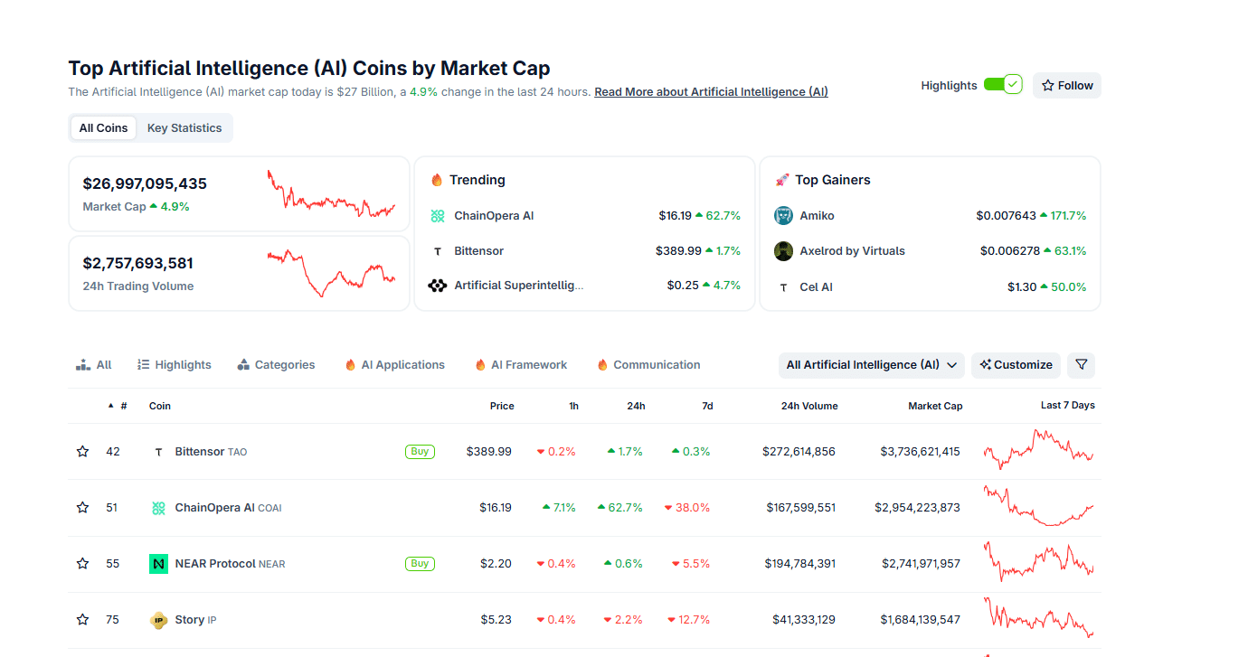The height and width of the screenshot is (657, 1248).
Task: Expand the All Artificial Intelligence (AI) dropdown
Action: [871, 365]
